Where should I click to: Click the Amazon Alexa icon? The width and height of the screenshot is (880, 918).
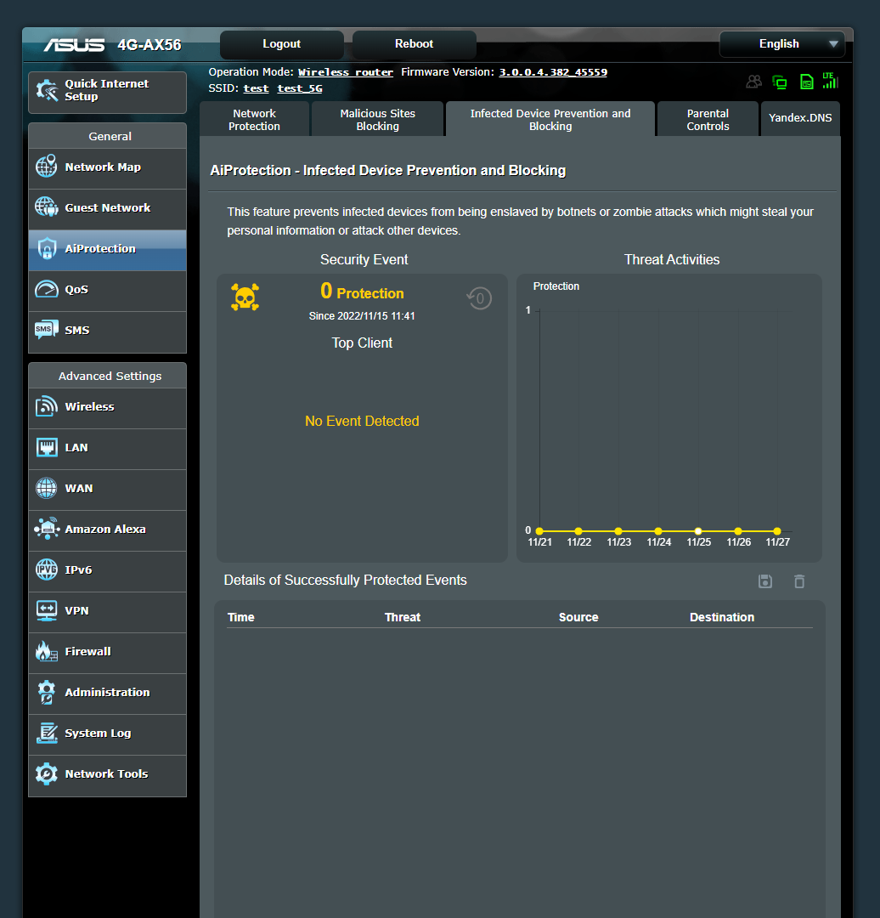pyautogui.click(x=46, y=529)
